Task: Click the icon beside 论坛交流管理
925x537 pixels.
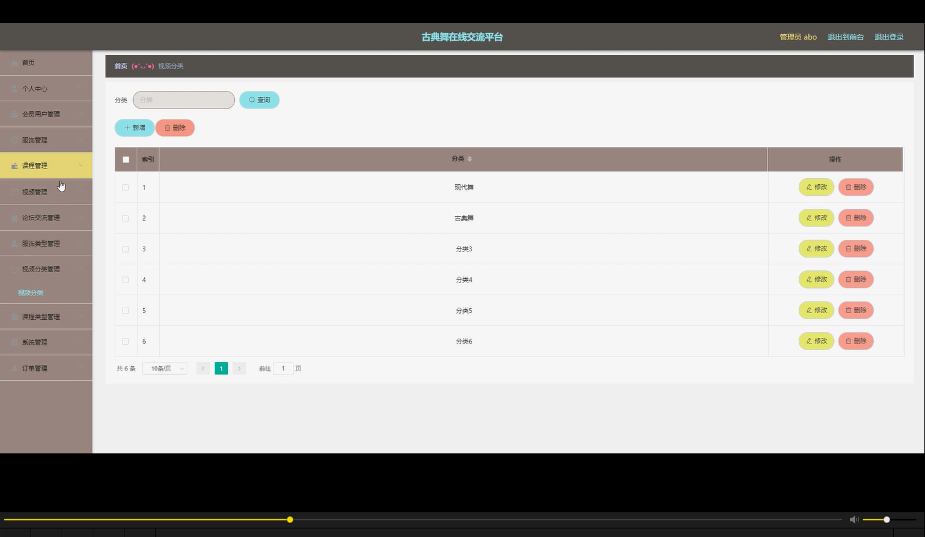Action: (x=15, y=218)
